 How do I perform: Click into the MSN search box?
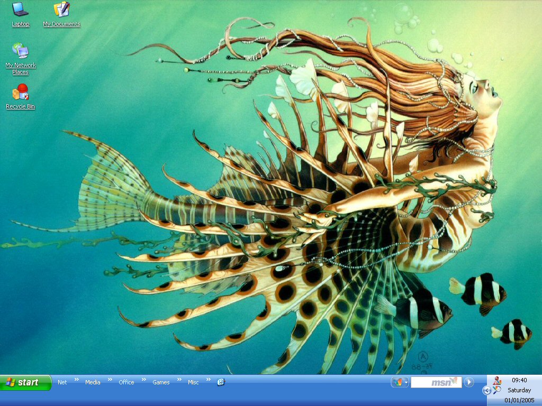coord(436,382)
